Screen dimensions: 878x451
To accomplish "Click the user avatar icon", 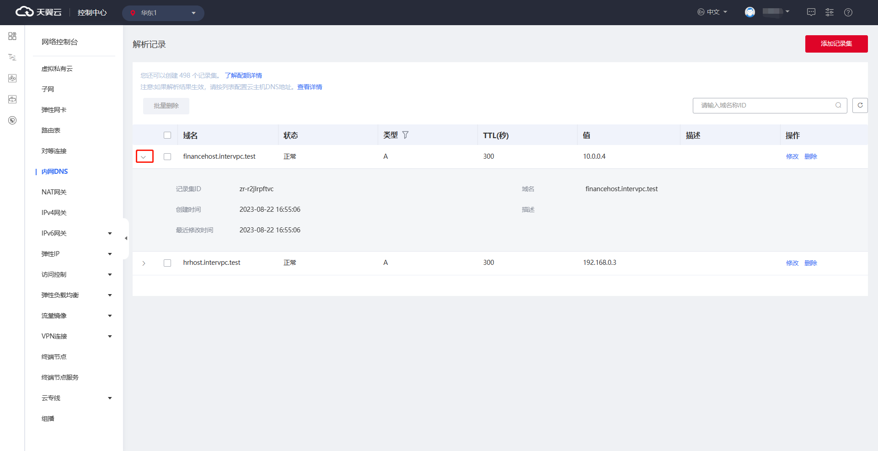I will click(x=750, y=12).
